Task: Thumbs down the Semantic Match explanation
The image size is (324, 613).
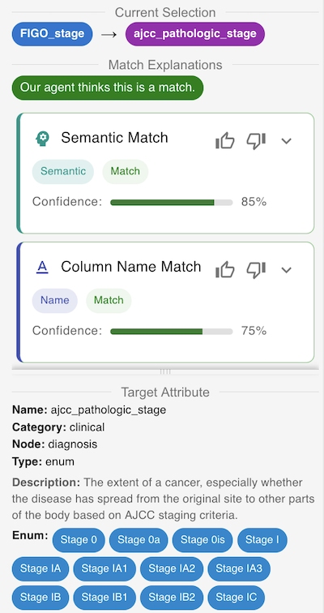Action: pyautogui.click(x=256, y=141)
